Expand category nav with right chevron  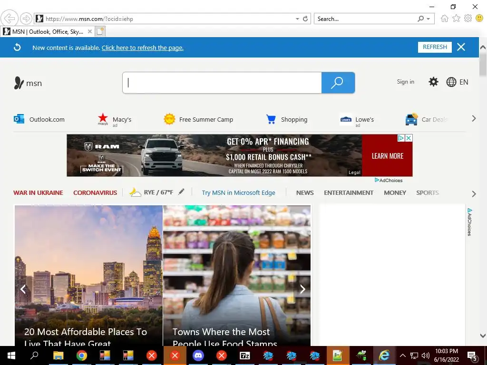coord(474,194)
